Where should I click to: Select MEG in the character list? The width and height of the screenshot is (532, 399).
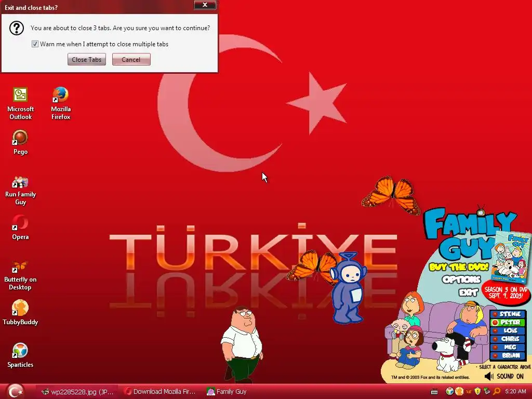(x=508, y=347)
